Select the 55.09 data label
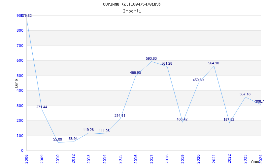This screenshot has height=165, width=264. [57, 139]
